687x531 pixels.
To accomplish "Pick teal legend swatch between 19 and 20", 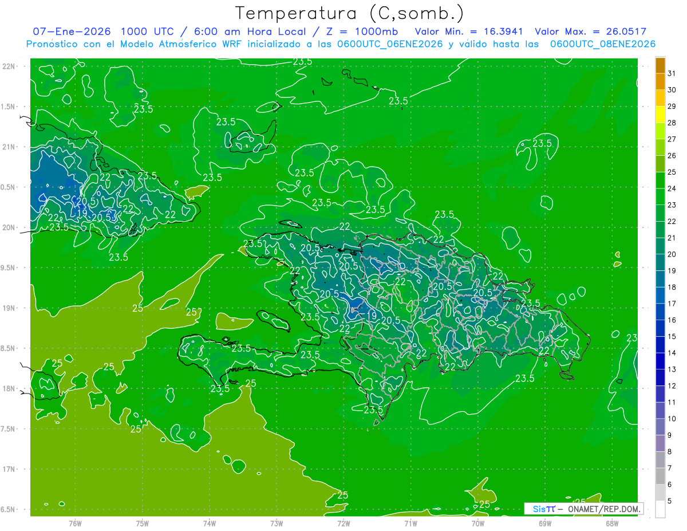I will click(x=660, y=262).
